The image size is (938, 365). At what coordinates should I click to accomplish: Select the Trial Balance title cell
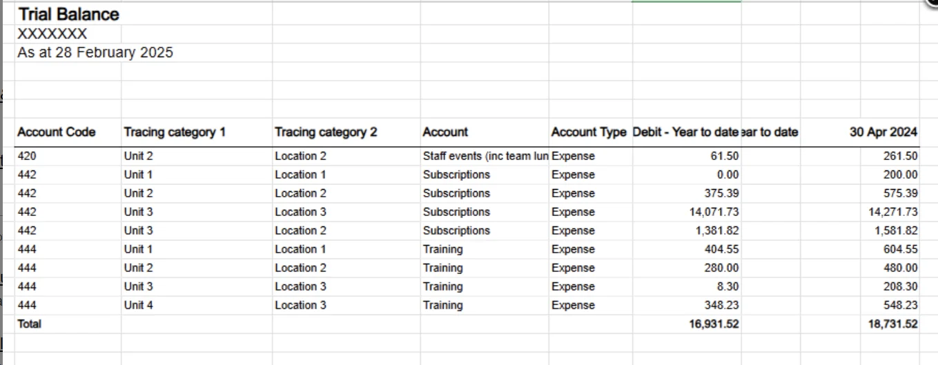[x=68, y=14]
